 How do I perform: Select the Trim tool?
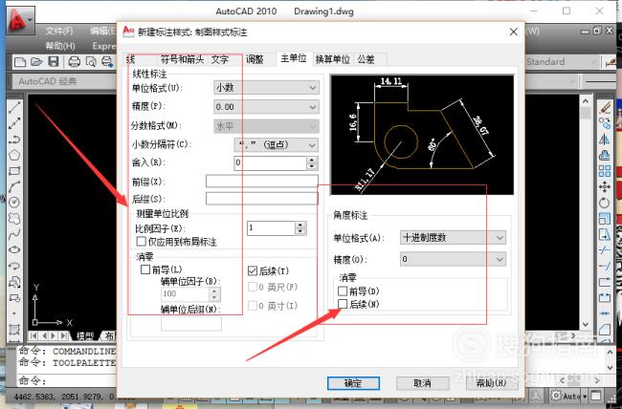[x=605, y=250]
